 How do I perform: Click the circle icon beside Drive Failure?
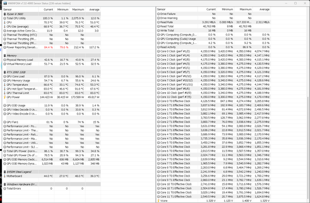[x=158, y=14]
